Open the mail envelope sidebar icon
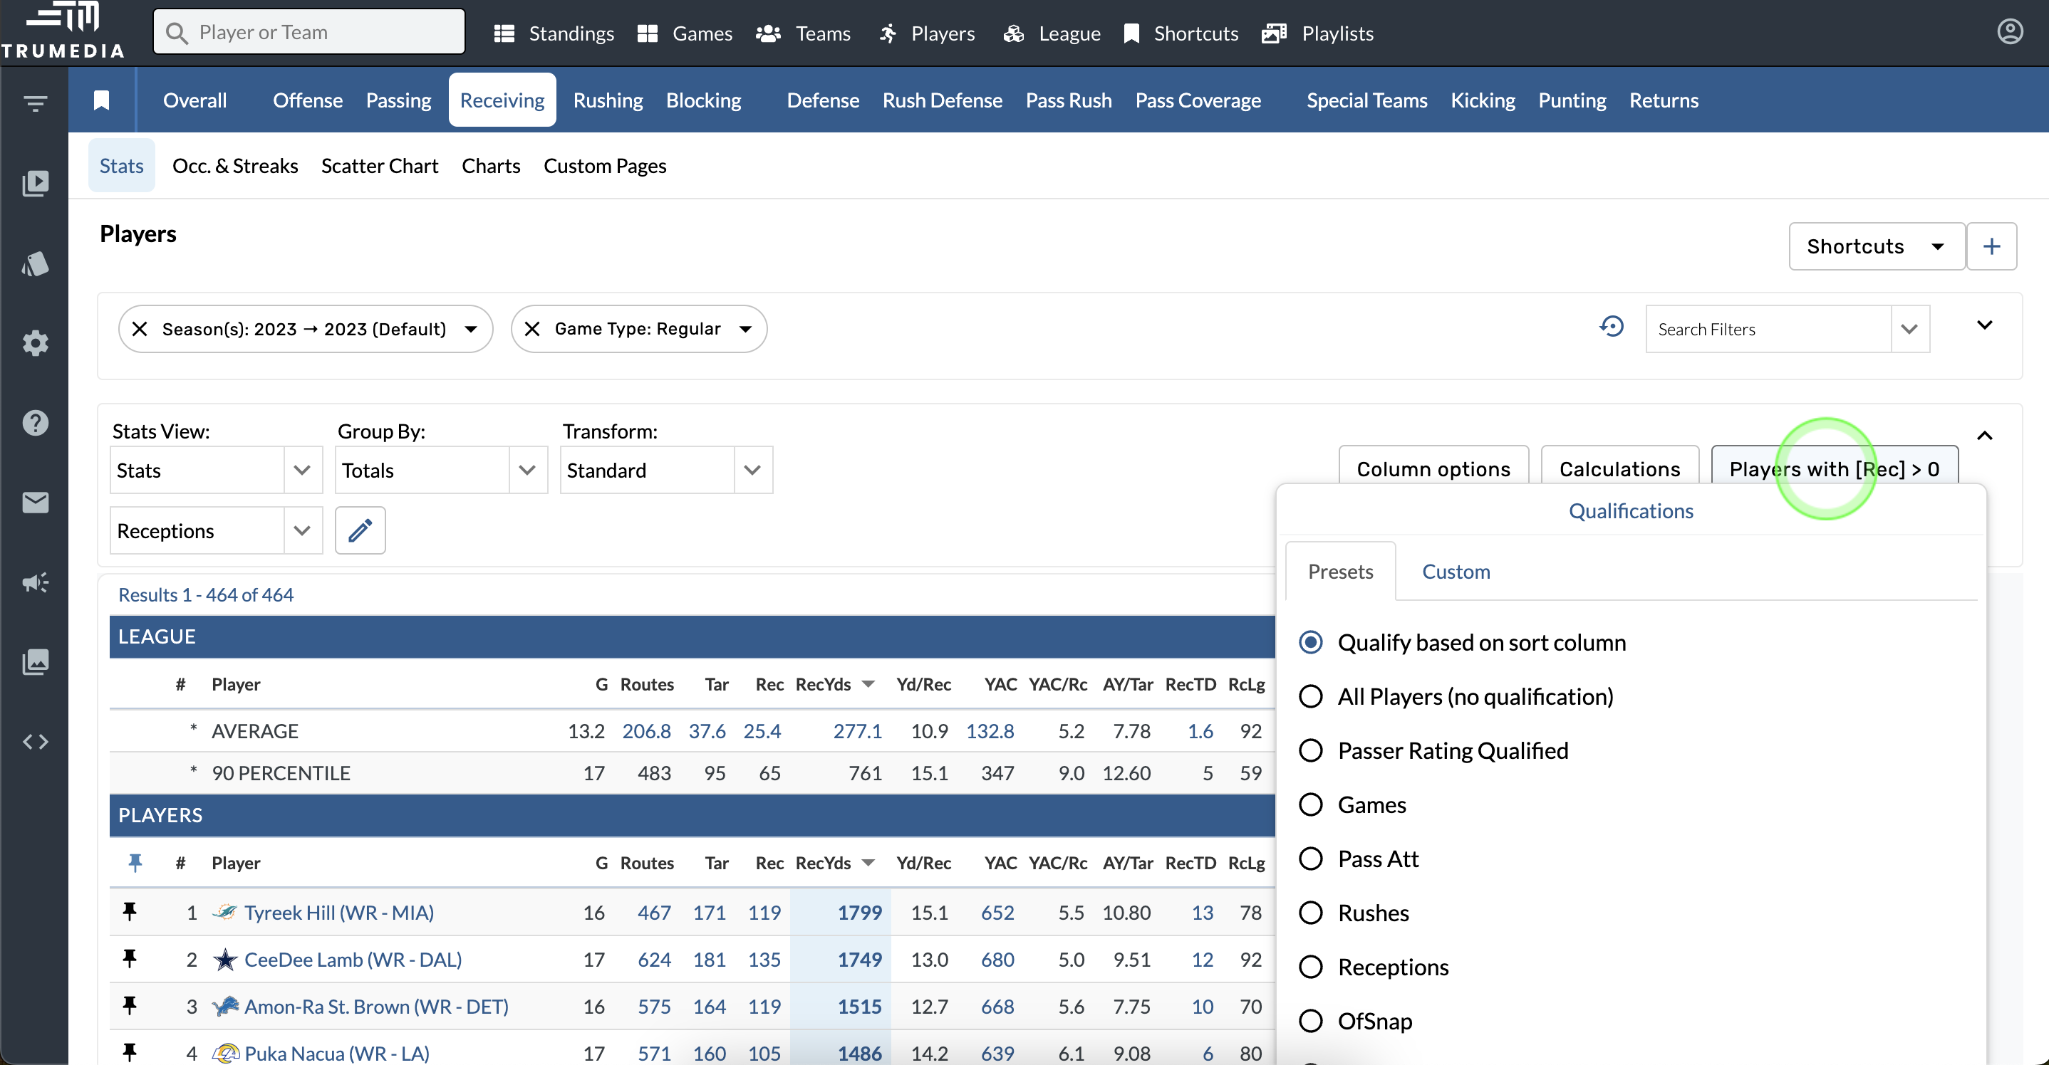2049x1065 pixels. point(35,503)
